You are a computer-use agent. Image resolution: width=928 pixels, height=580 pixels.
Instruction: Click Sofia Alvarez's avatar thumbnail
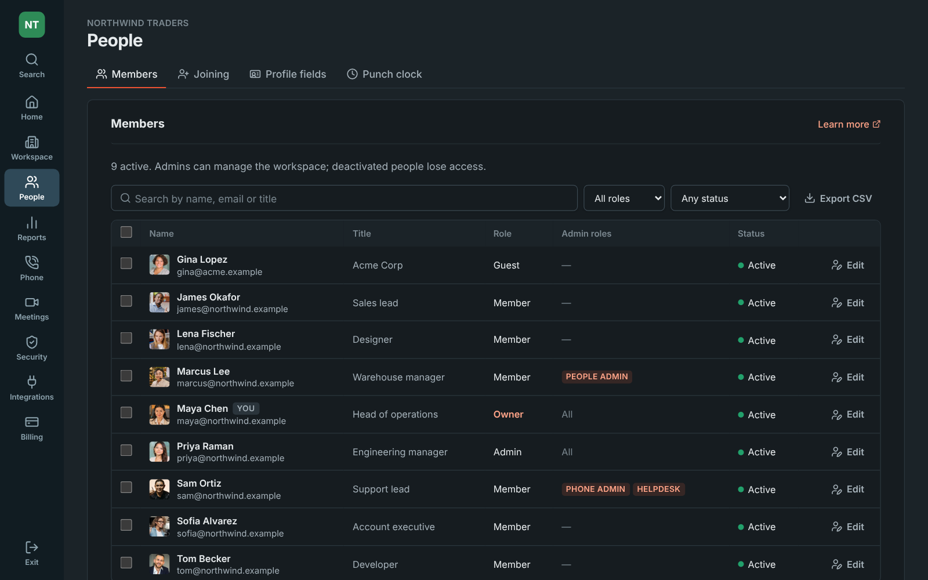[159, 527]
